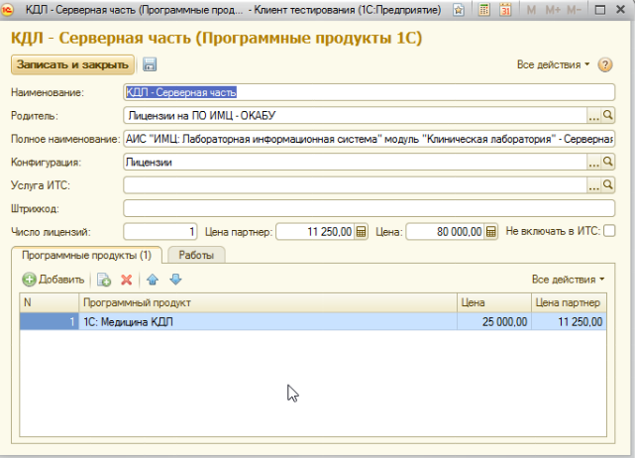Click Записать и закрыть button
The height and width of the screenshot is (458, 635).
point(72,64)
